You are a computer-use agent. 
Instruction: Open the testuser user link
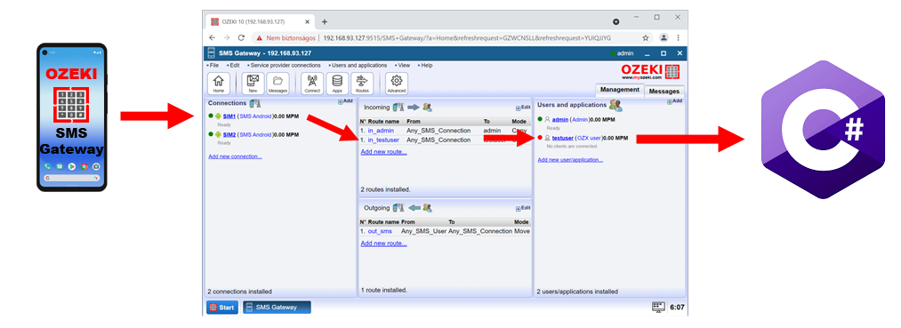tap(562, 139)
